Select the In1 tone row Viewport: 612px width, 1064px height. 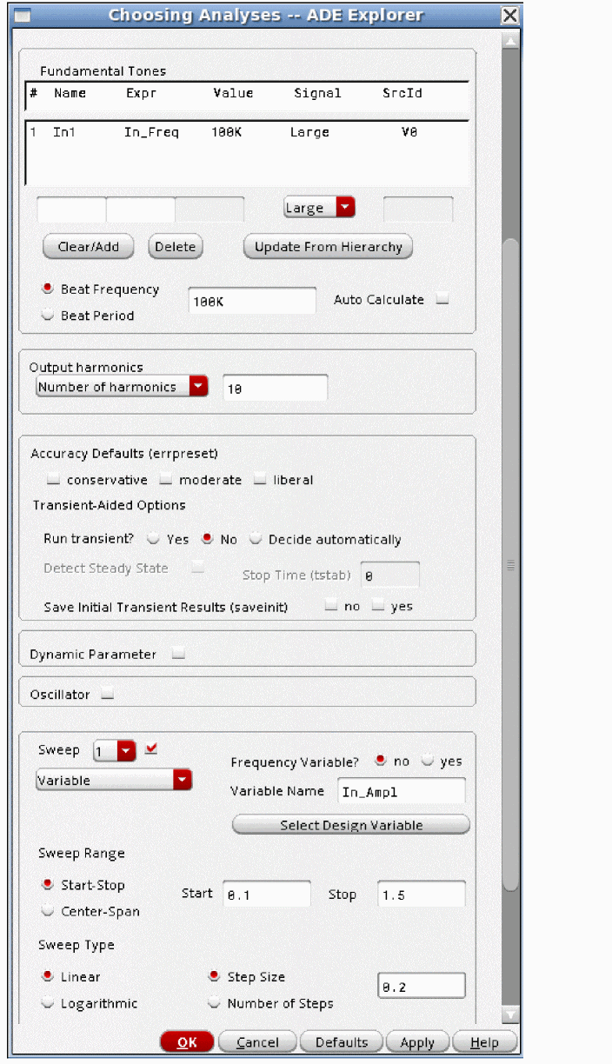pyautogui.click(x=248, y=132)
